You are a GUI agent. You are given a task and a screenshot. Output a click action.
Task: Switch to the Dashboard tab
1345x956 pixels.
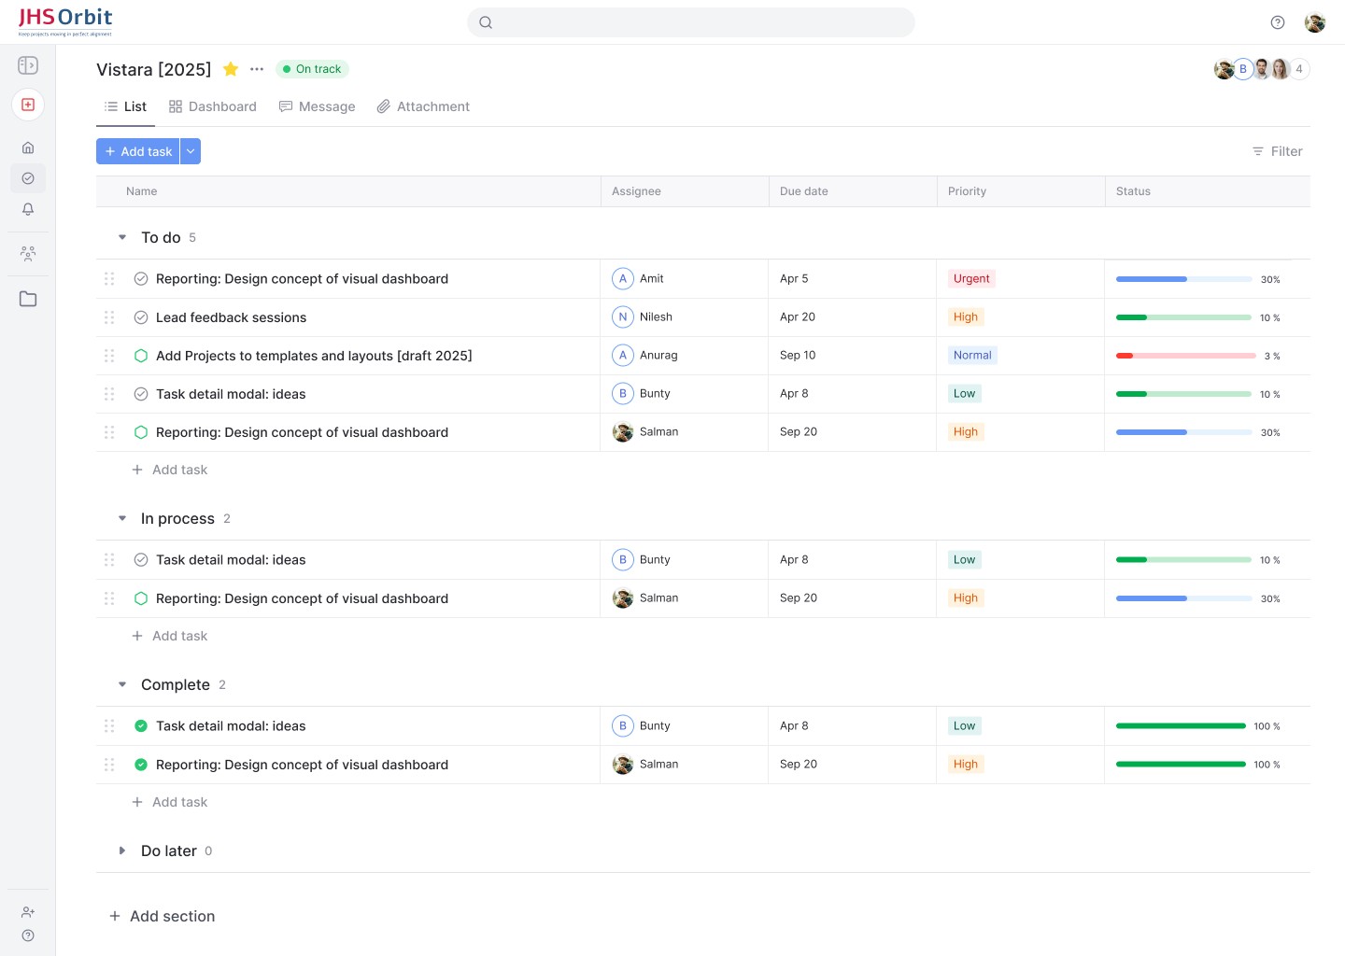[213, 106]
